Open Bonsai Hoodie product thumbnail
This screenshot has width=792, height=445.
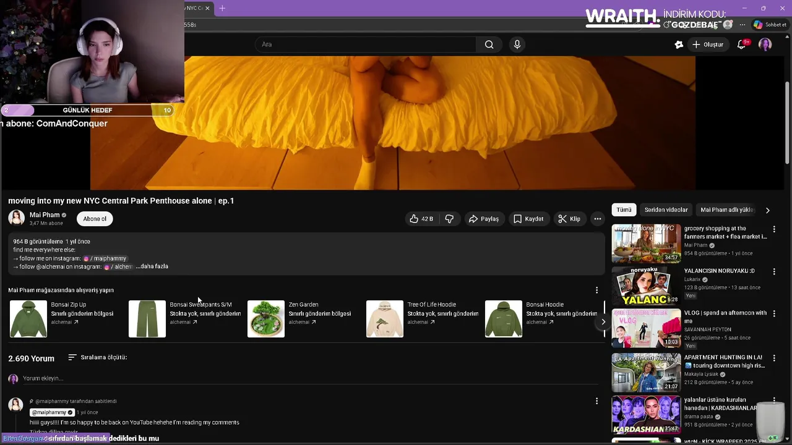click(504, 319)
